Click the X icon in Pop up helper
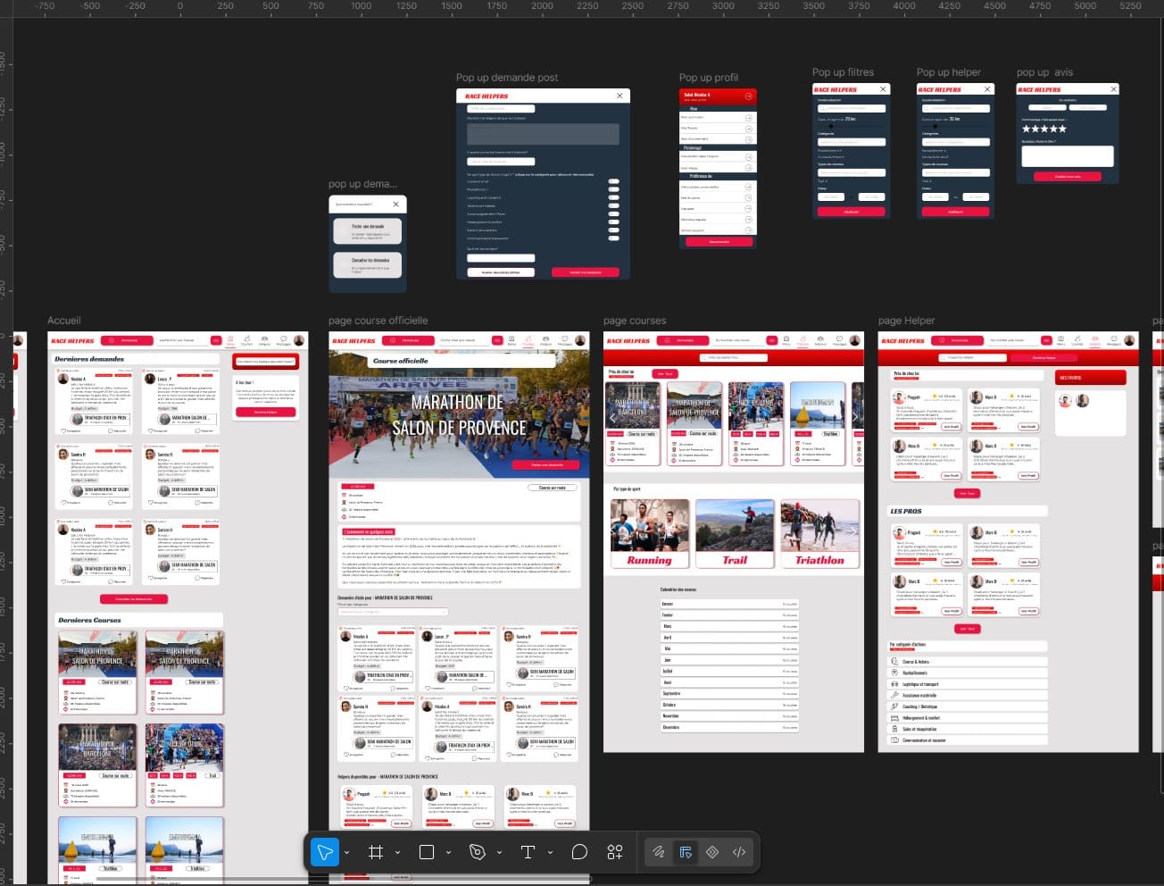Viewport: 1164px width, 886px height. pyautogui.click(x=988, y=89)
